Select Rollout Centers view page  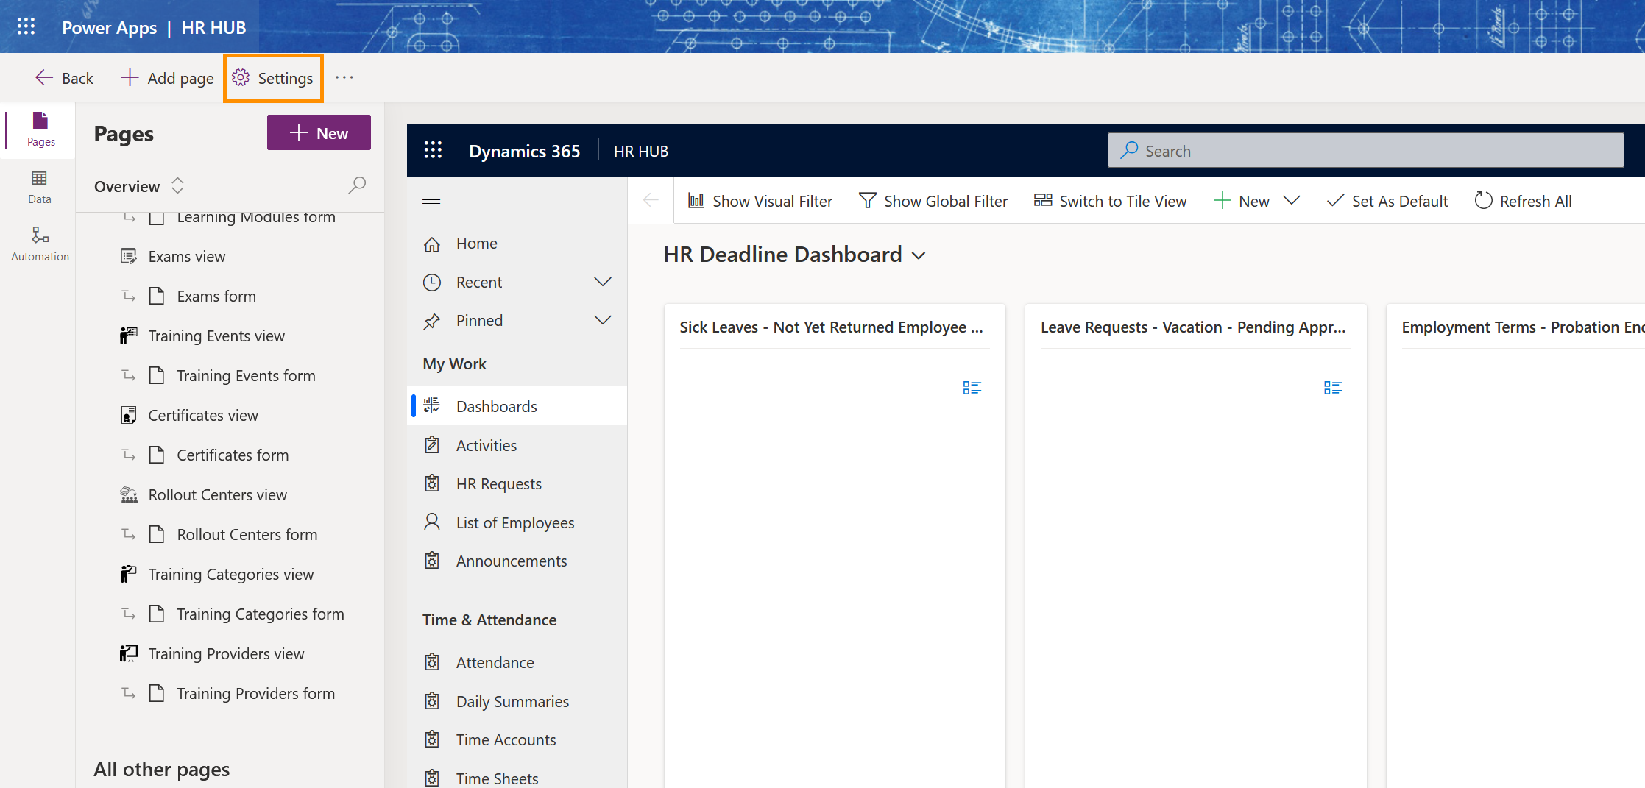click(217, 495)
